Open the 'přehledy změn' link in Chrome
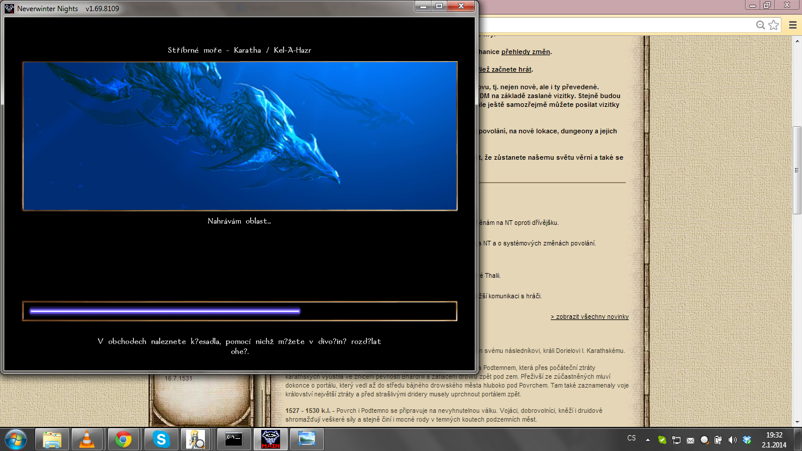This screenshot has height=451, width=802. point(525,52)
